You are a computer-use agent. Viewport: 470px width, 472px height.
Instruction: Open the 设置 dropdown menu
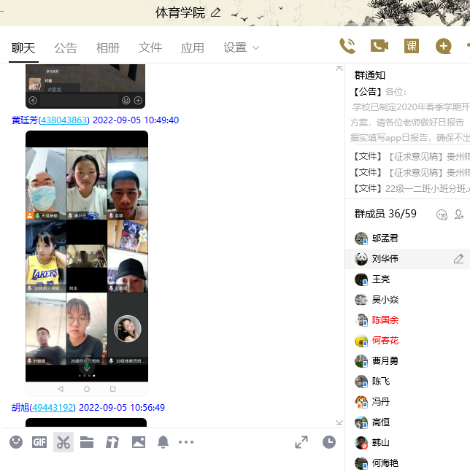pyautogui.click(x=242, y=47)
